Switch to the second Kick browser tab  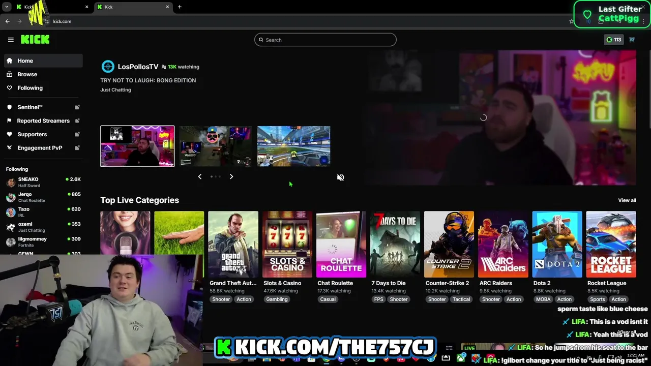pos(133,7)
